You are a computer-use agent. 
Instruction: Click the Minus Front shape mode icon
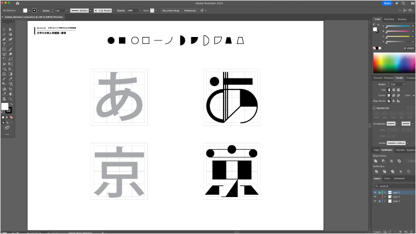(384, 161)
